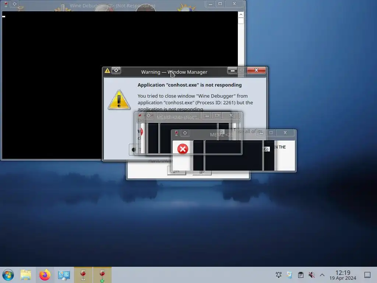Open the file manager from taskbar
The height and width of the screenshot is (283, 377).
[26, 275]
